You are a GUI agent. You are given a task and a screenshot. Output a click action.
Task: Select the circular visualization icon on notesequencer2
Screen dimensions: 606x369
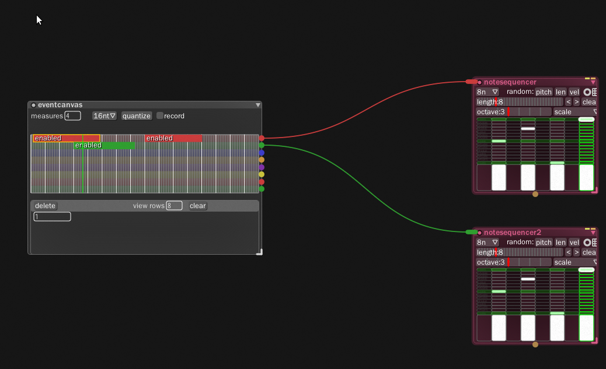click(x=587, y=242)
